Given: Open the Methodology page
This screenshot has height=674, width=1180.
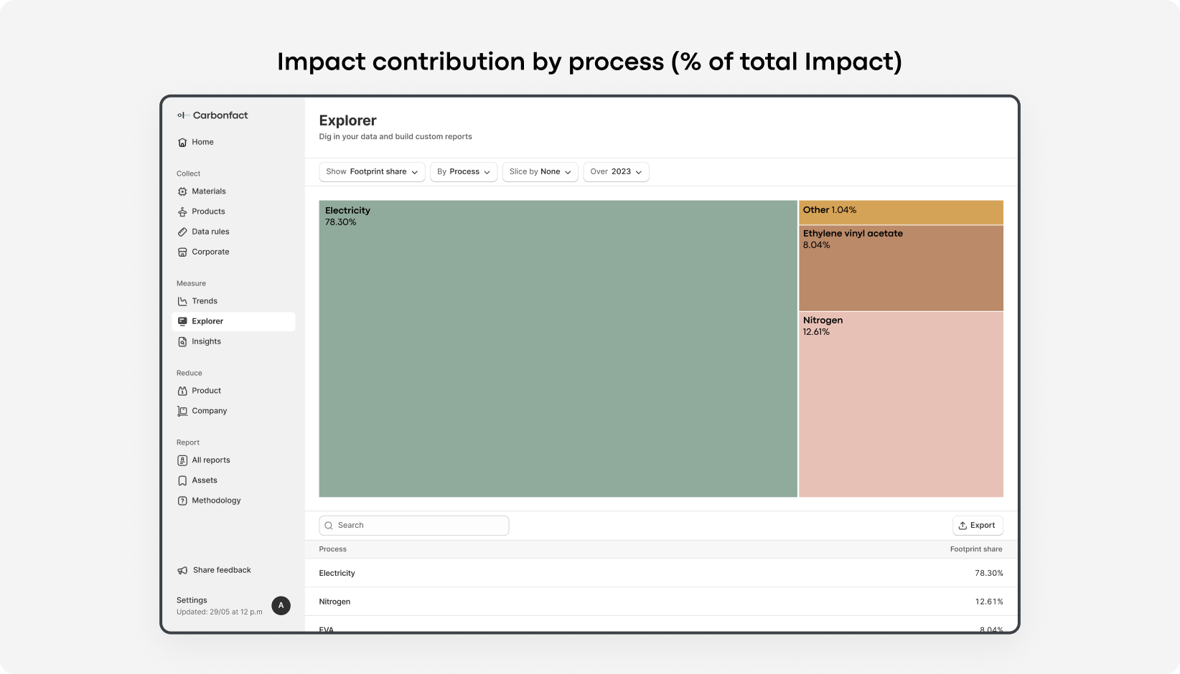Looking at the screenshot, I should 216,500.
